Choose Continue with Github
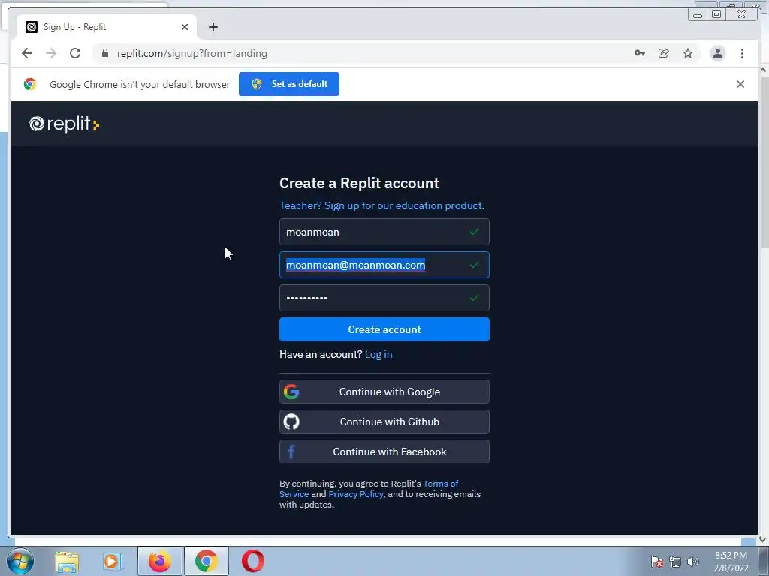 pyautogui.click(x=384, y=421)
